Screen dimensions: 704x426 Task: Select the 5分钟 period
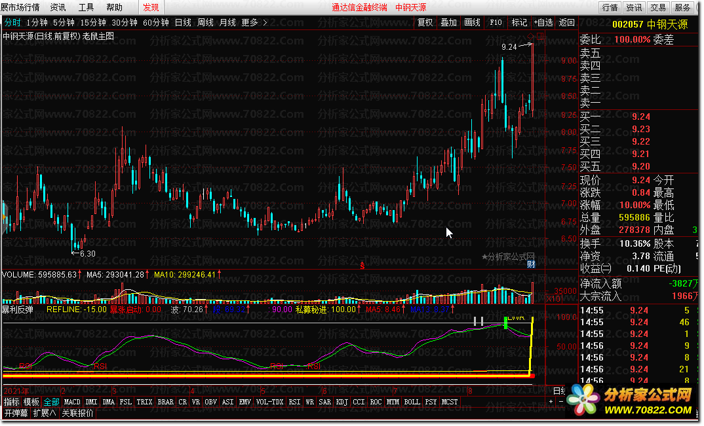[x=64, y=22]
